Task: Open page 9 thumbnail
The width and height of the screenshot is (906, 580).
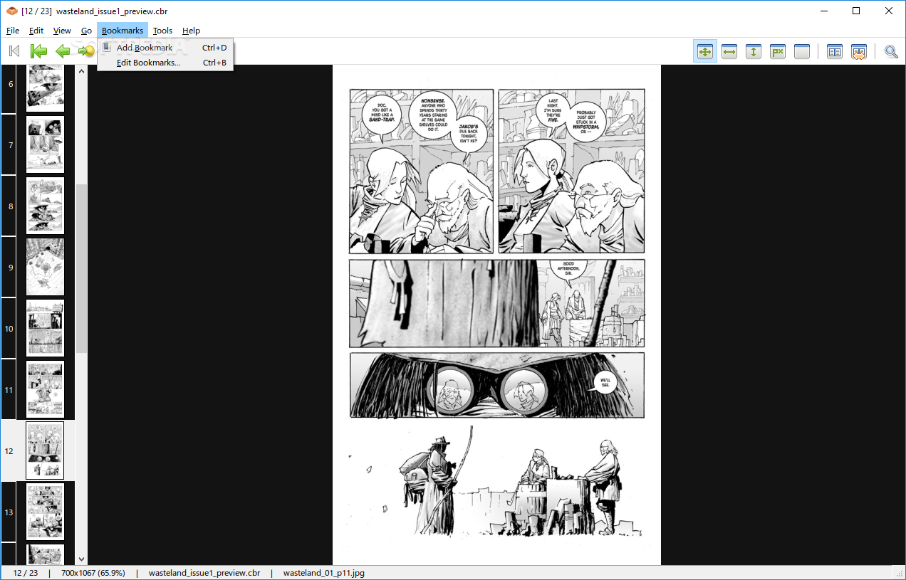Action: click(45, 267)
